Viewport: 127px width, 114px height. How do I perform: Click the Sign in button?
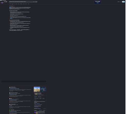[123, 2]
